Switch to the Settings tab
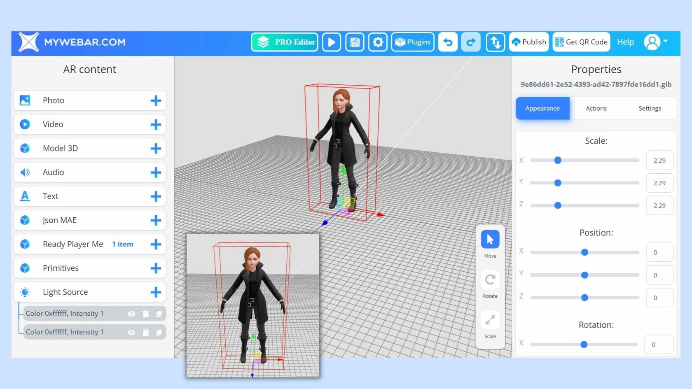Image resolution: width=692 pixels, height=389 pixels. [x=650, y=108]
